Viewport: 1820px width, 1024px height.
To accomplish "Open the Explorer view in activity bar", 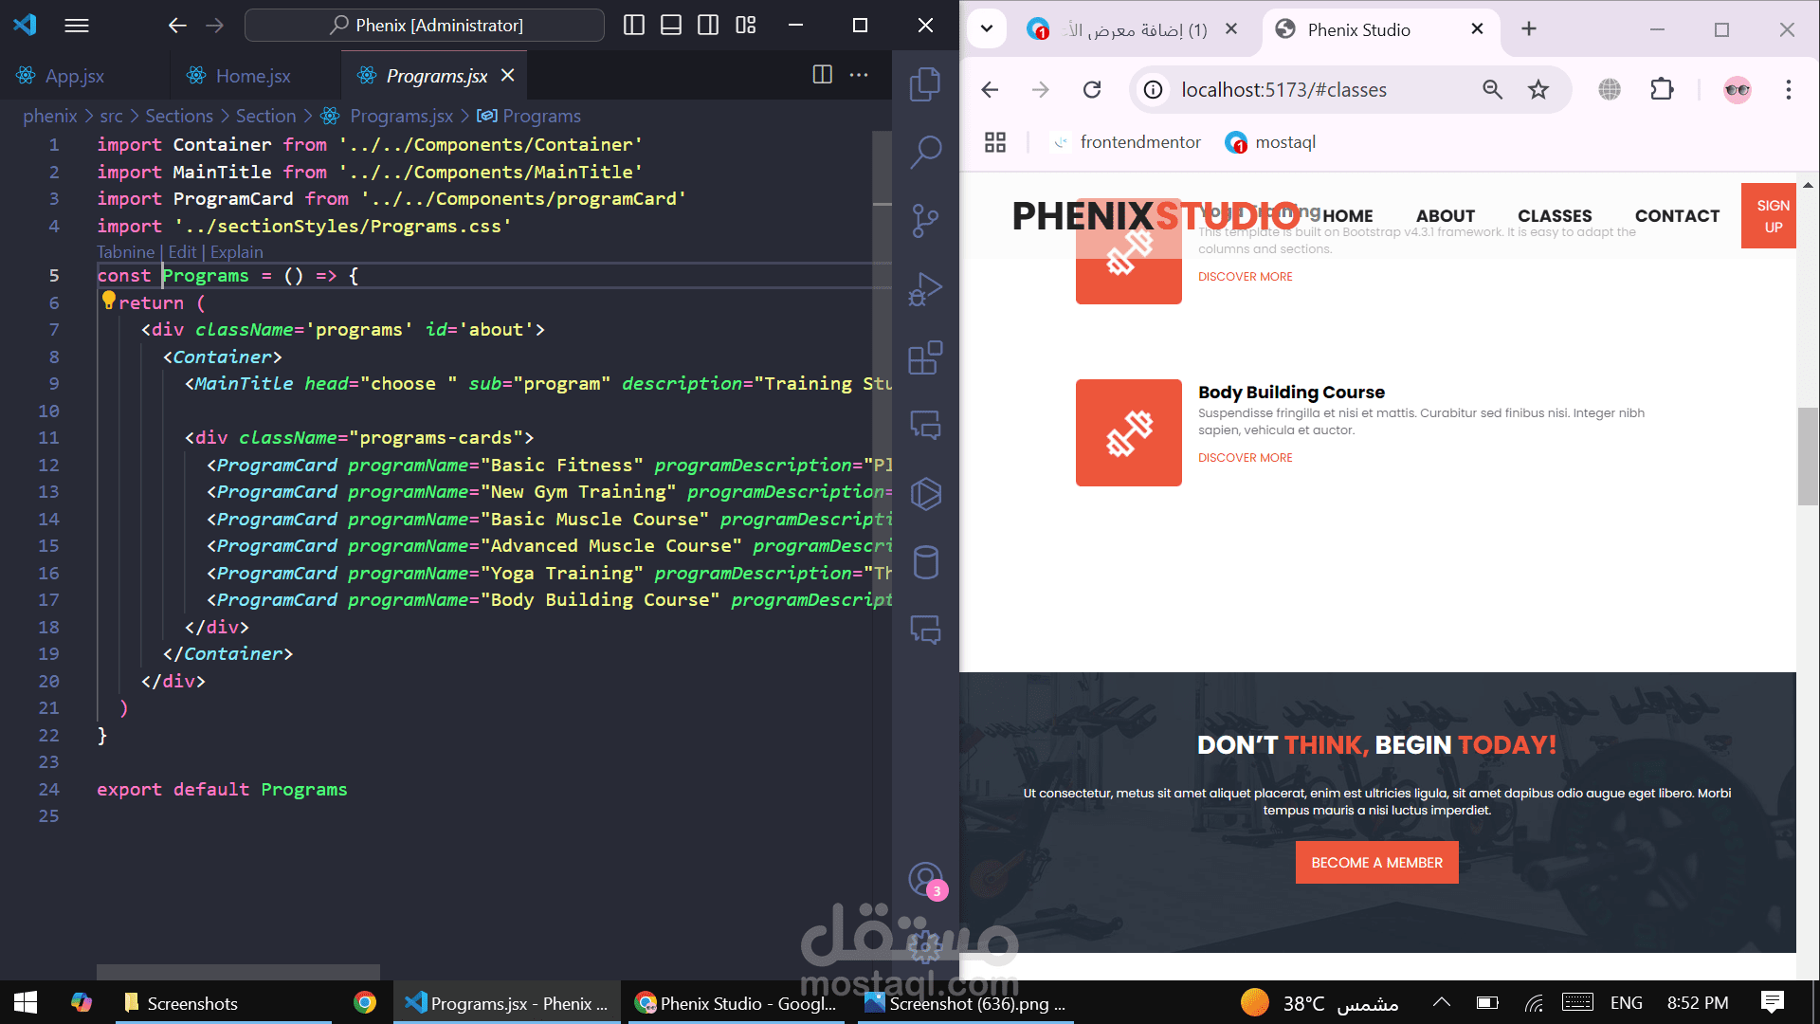I will pos(925,83).
